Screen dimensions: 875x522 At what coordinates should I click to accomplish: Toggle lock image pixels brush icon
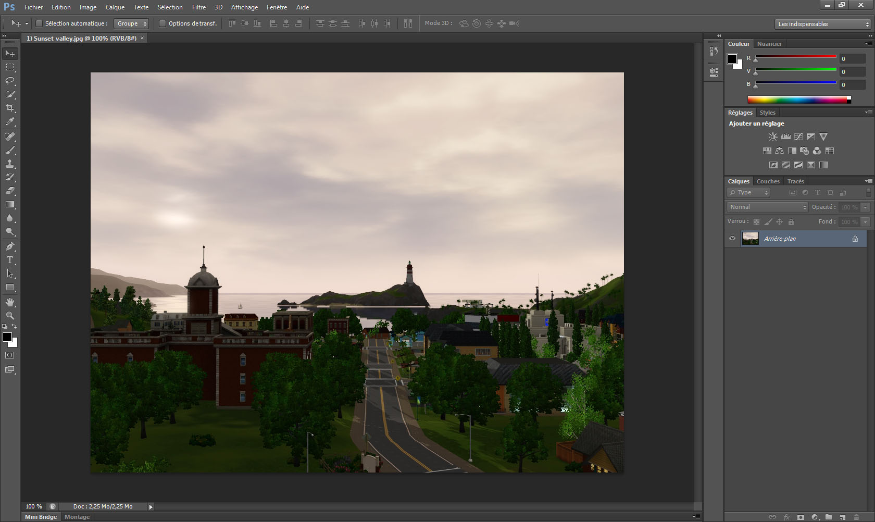coord(768,222)
